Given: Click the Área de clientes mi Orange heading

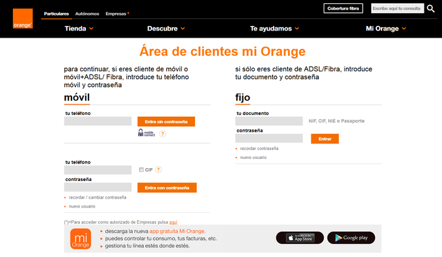Looking at the screenshot, I should pyautogui.click(x=222, y=51).
